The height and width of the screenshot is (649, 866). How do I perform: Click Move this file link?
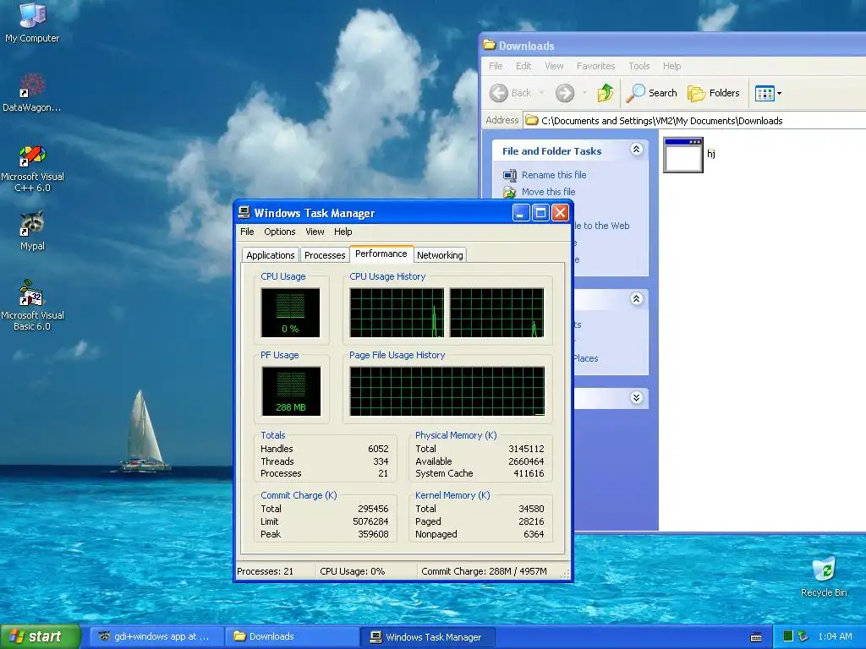pyautogui.click(x=548, y=192)
